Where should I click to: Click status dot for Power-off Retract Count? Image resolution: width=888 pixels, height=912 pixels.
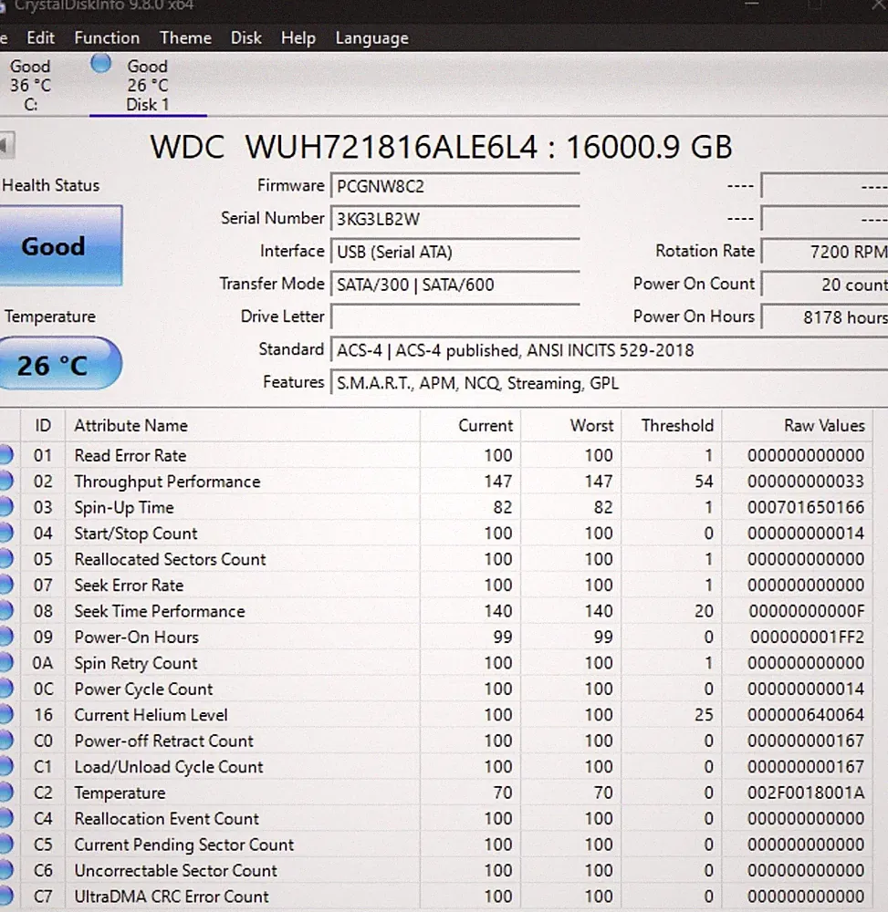point(5,741)
